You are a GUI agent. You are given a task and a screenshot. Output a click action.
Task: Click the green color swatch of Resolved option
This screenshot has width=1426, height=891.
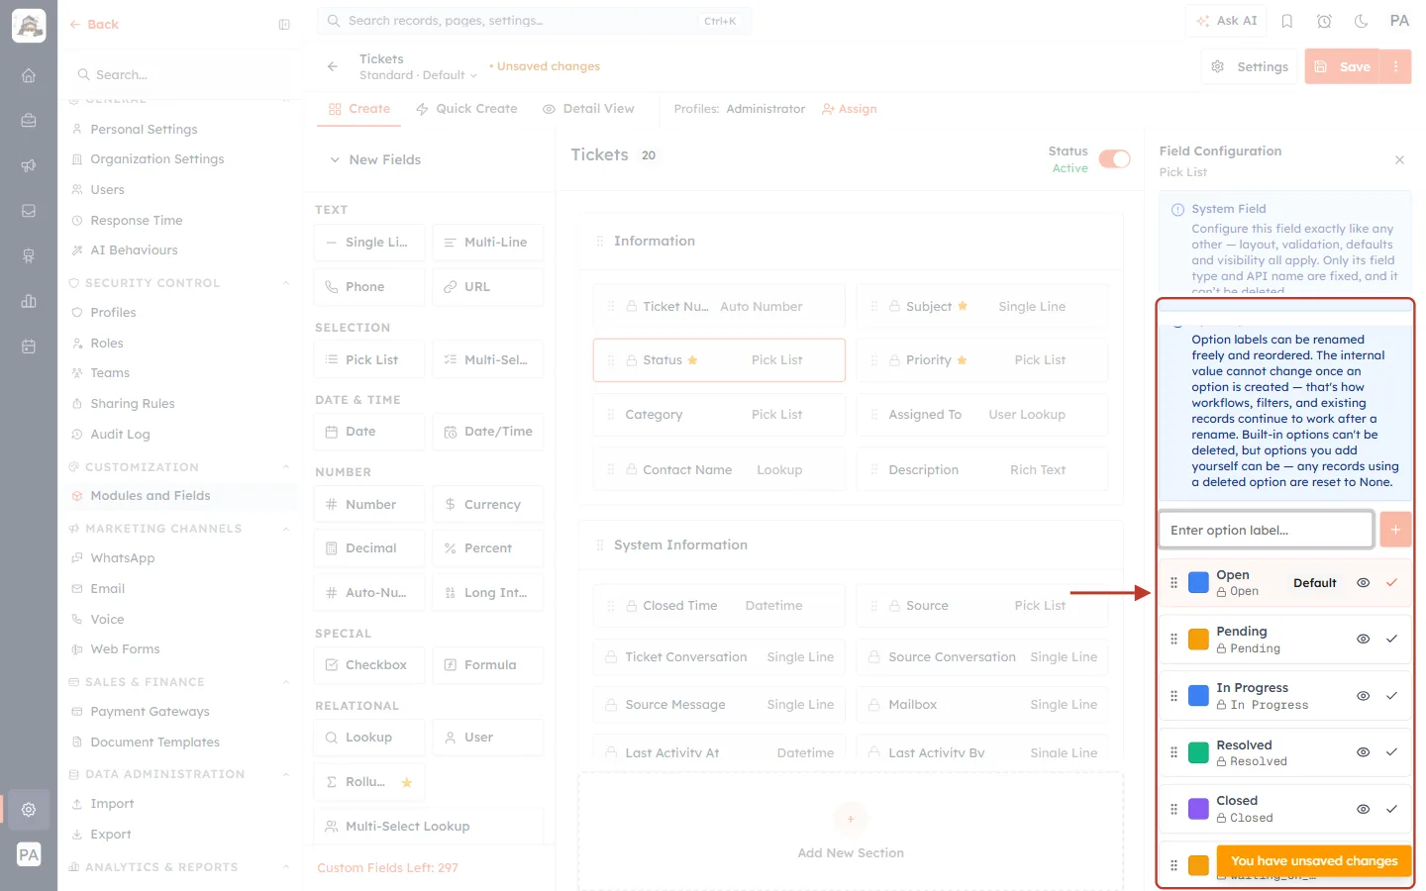click(1198, 752)
